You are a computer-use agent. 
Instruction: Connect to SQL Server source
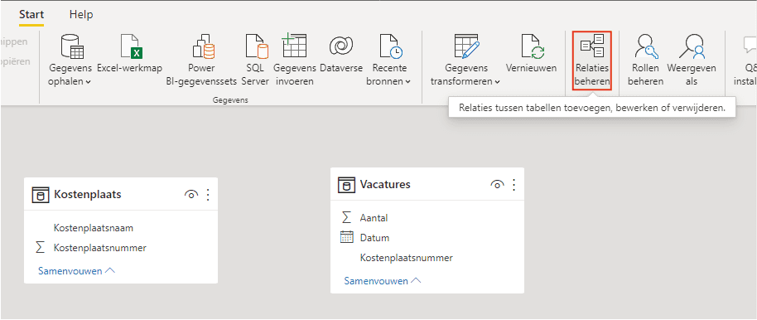coord(256,47)
